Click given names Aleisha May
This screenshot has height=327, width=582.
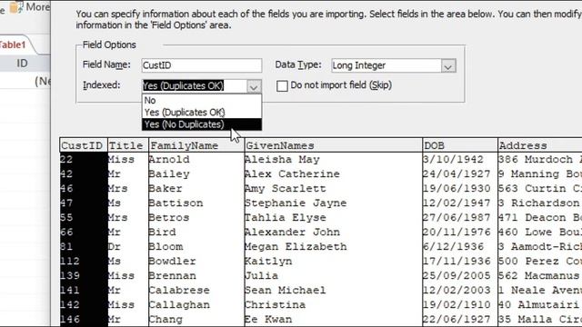click(x=282, y=160)
